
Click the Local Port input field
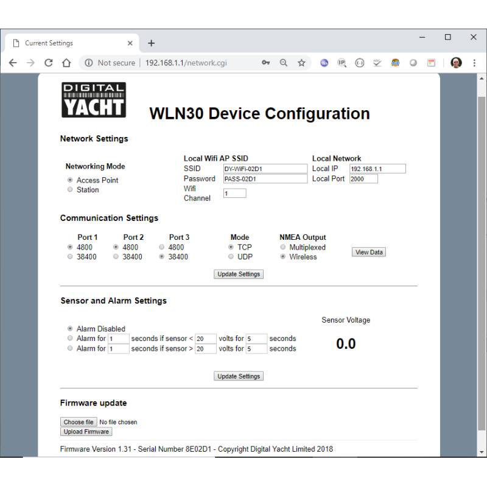coord(363,178)
